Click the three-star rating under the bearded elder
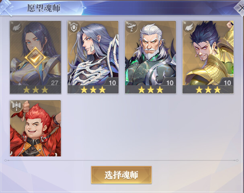 point(150,90)
